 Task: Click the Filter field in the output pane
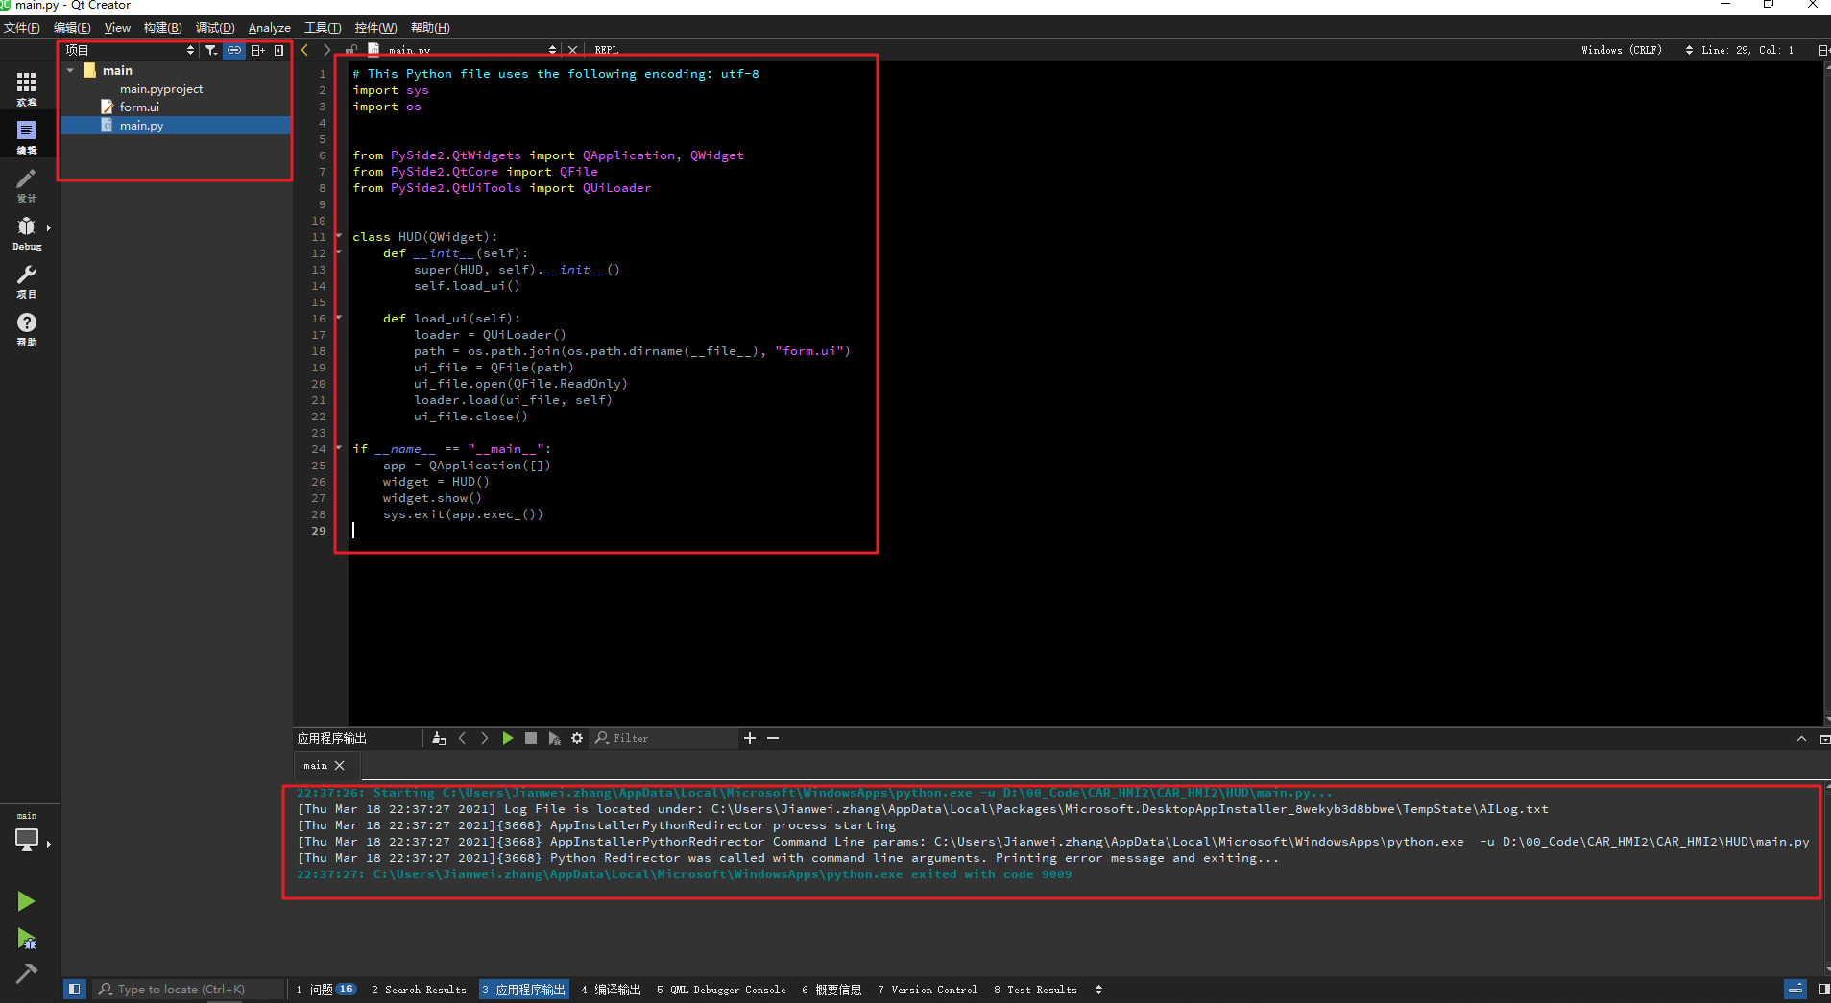[664, 738]
